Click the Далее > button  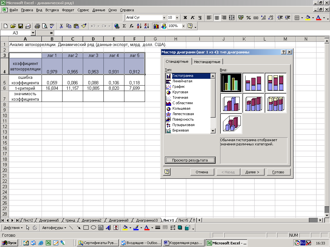[x=252, y=172]
